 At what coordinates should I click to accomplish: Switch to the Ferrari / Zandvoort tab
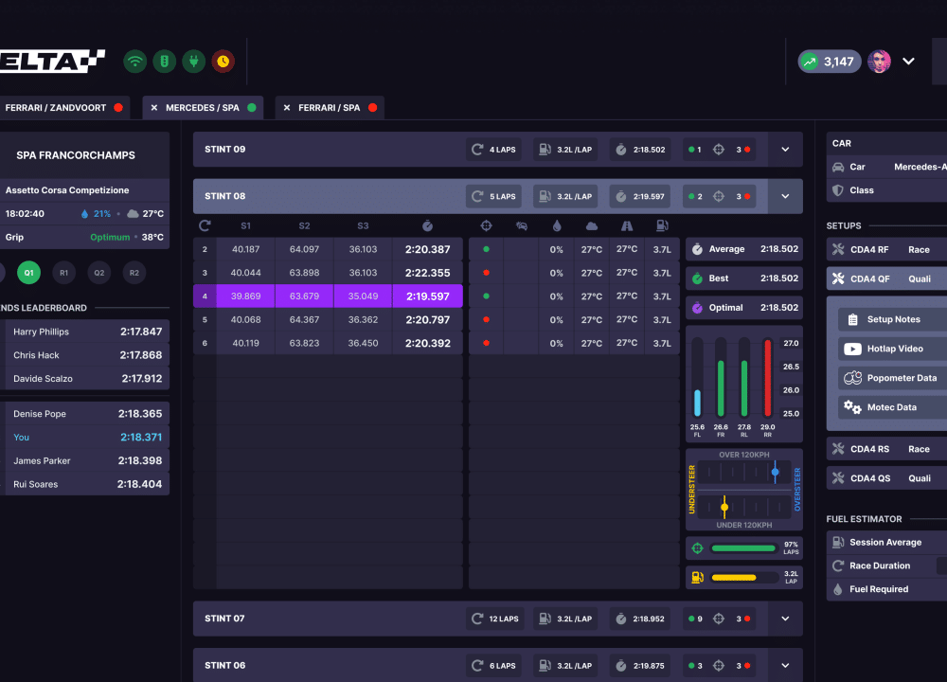click(57, 108)
